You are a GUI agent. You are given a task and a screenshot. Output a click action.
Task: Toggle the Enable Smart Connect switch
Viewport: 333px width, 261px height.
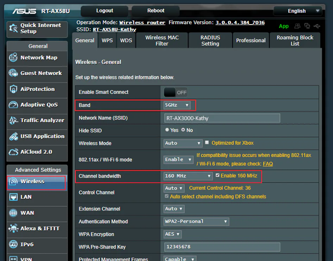tap(175, 92)
